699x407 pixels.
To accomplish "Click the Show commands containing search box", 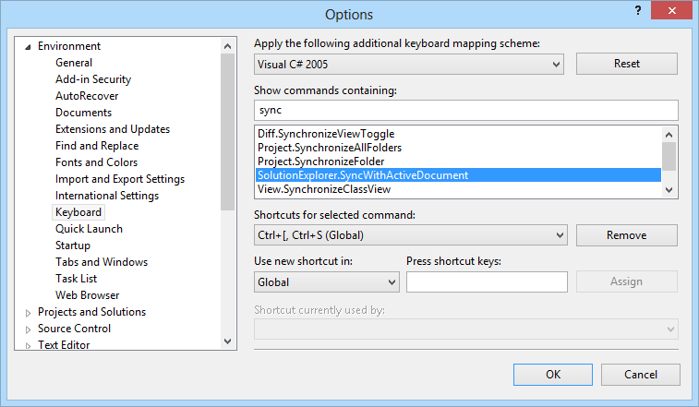I will (465, 110).
